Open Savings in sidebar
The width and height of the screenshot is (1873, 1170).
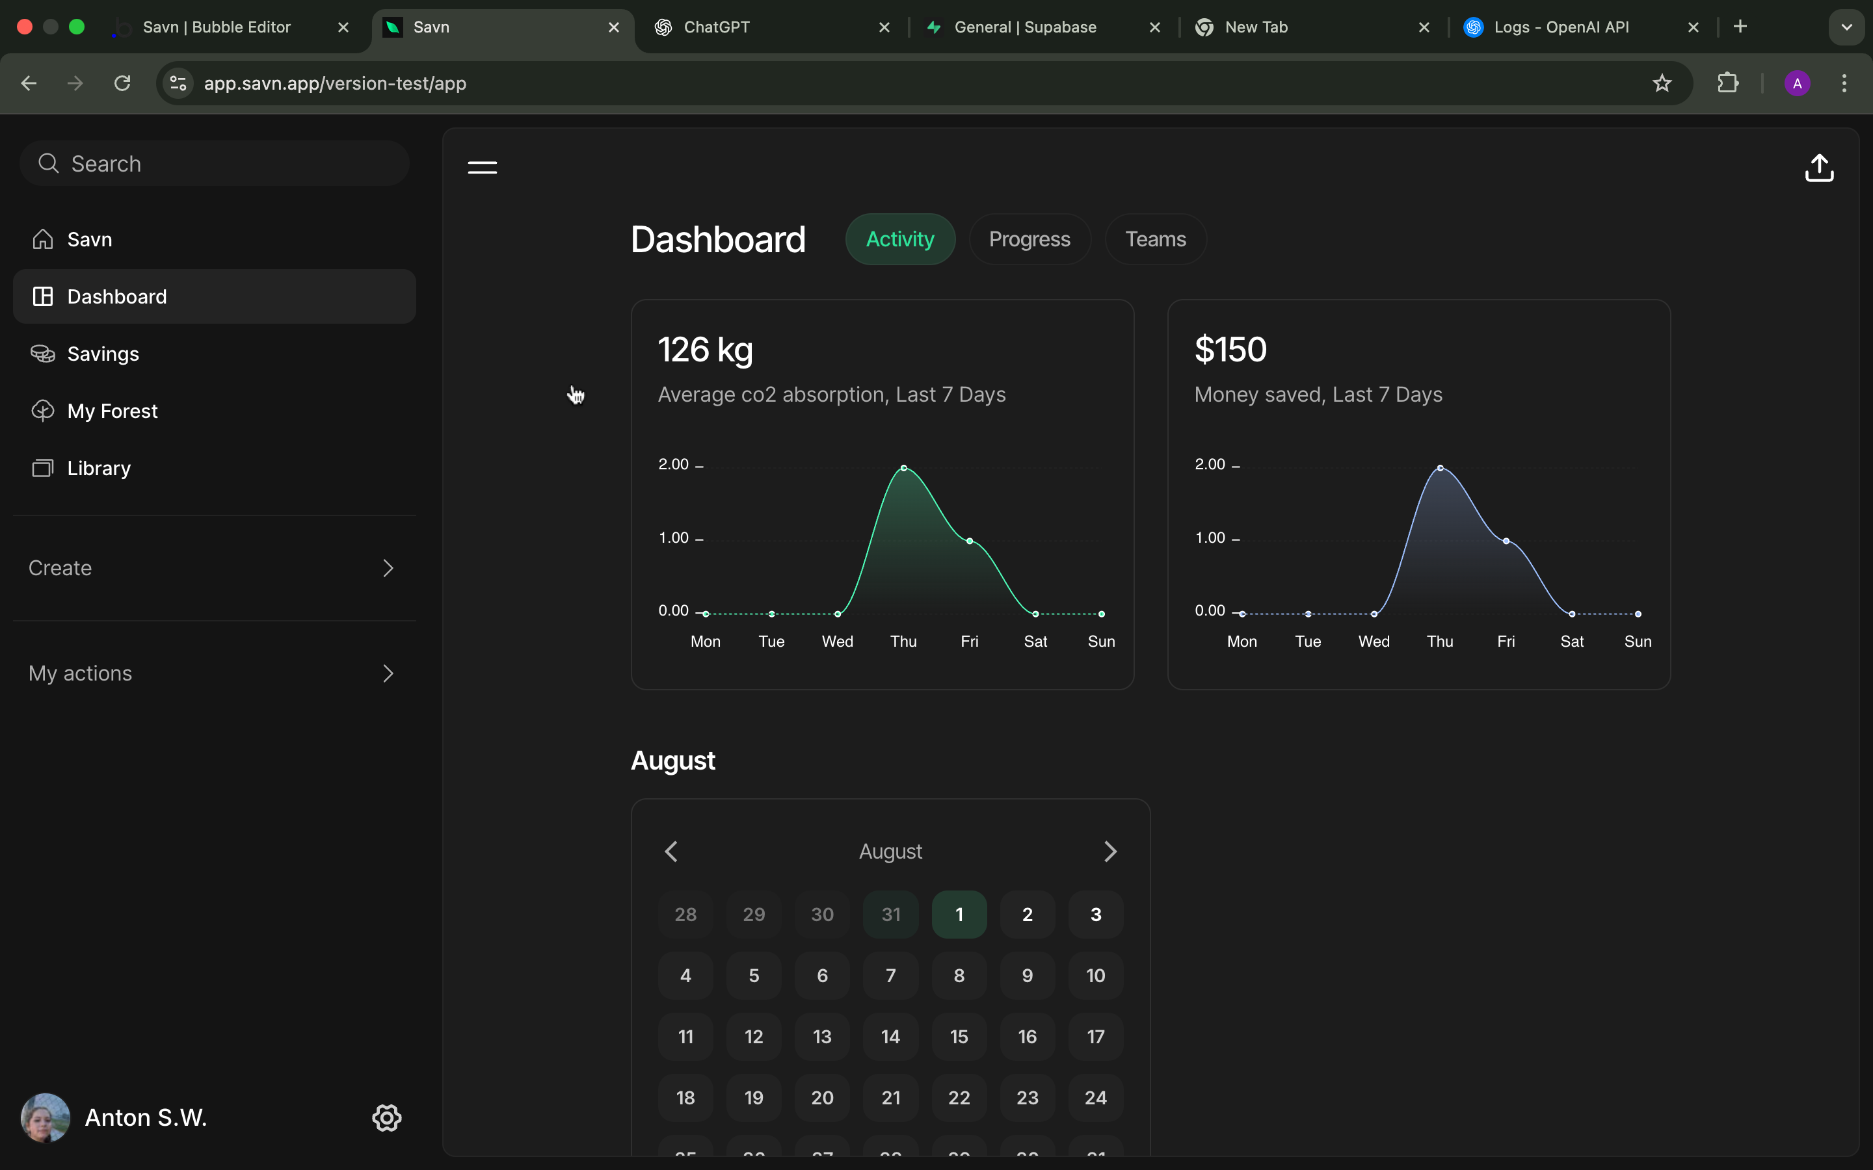pyautogui.click(x=215, y=354)
